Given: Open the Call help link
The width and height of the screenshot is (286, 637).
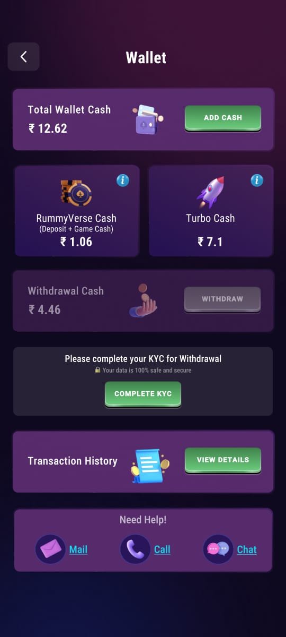Looking at the screenshot, I should (162, 549).
